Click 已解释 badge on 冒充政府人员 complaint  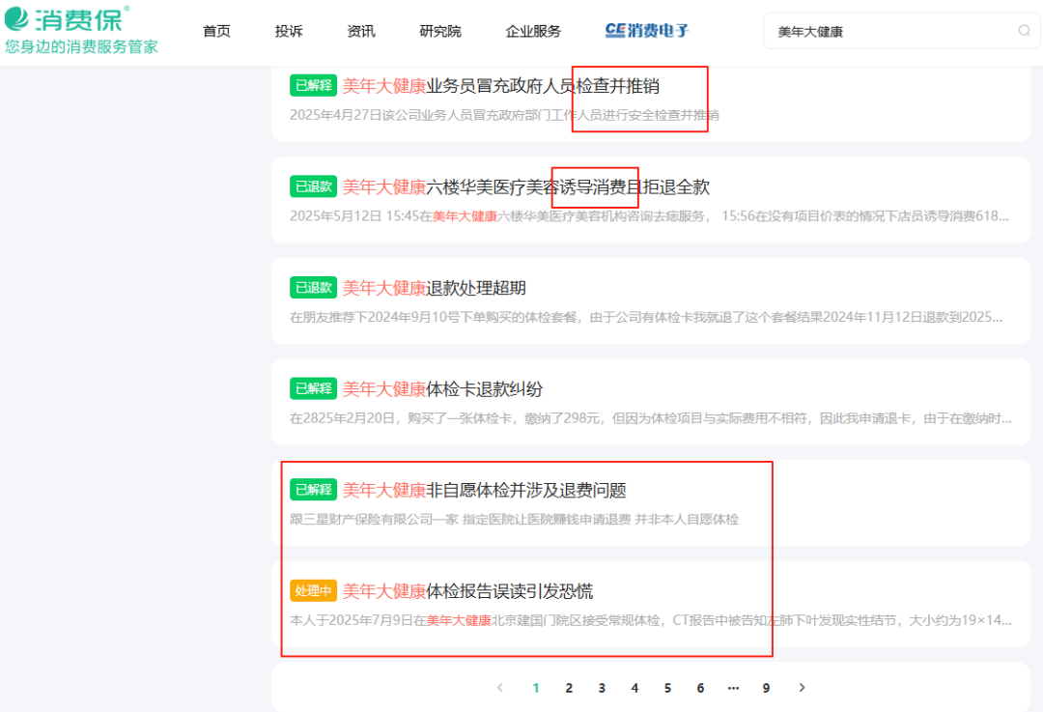[313, 86]
